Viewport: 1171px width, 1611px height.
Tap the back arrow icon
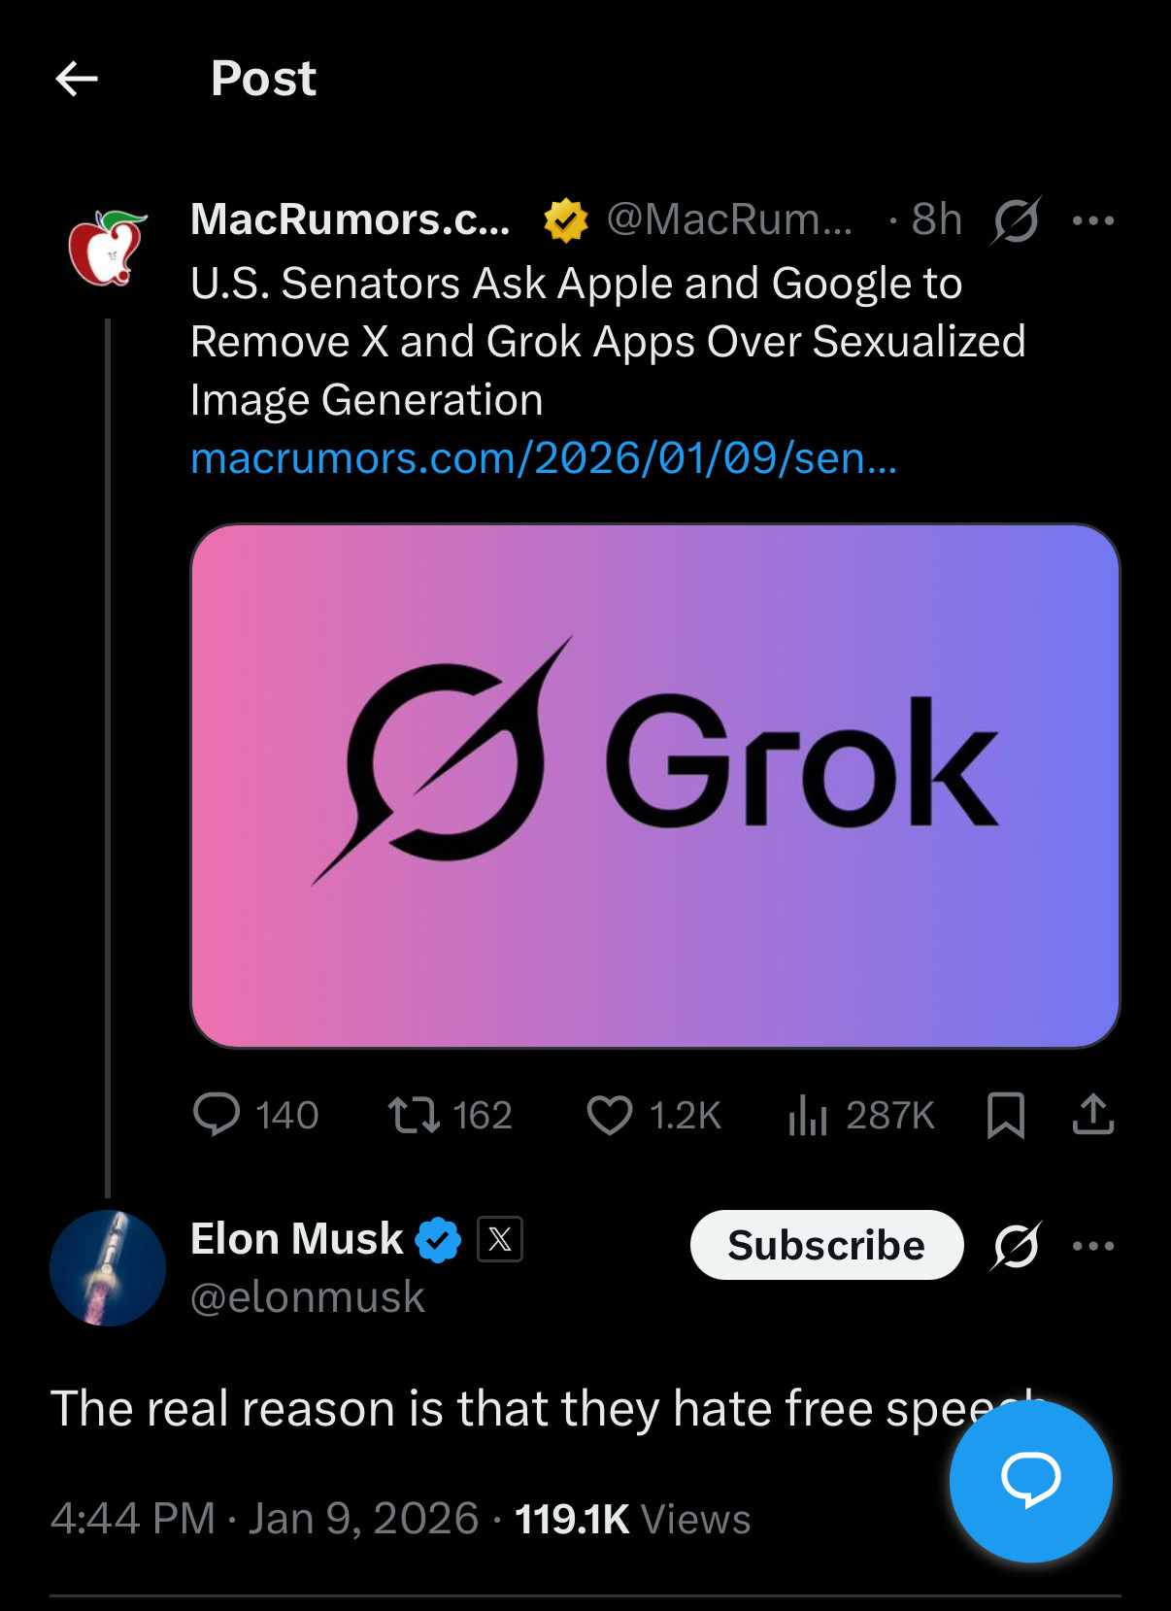[x=77, y=79]
